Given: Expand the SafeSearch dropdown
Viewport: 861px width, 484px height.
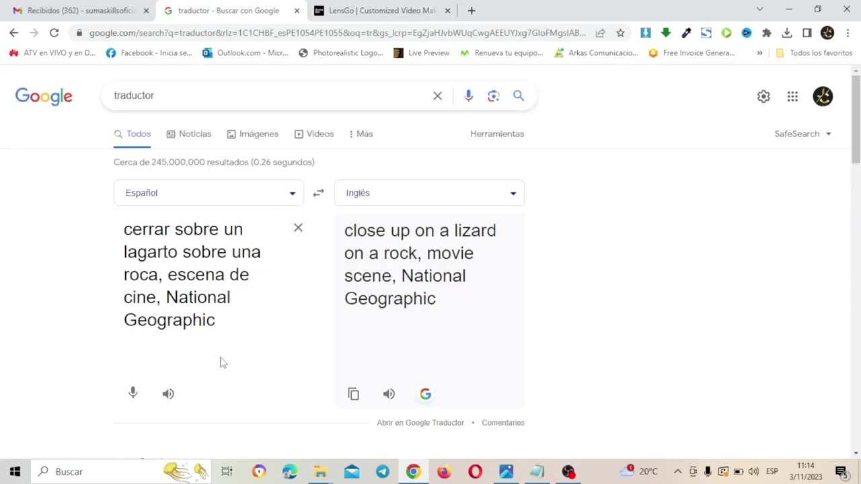Looking at the screenshot, I should coord(802,134).
